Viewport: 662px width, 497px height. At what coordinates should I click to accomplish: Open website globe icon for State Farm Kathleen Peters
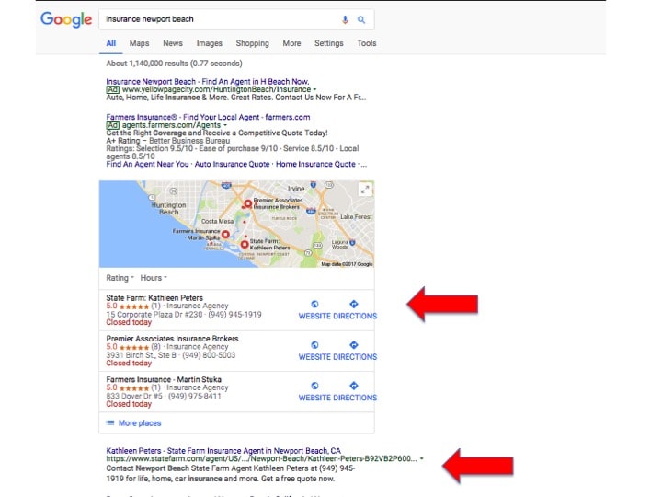click(314, 305)
